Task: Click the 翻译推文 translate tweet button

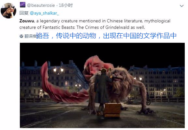Action: click(30, 36)
